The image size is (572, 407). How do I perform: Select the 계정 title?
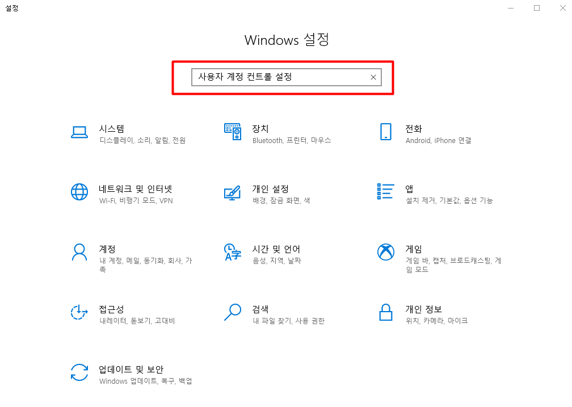pyautogui.click(x=107, y=249)
